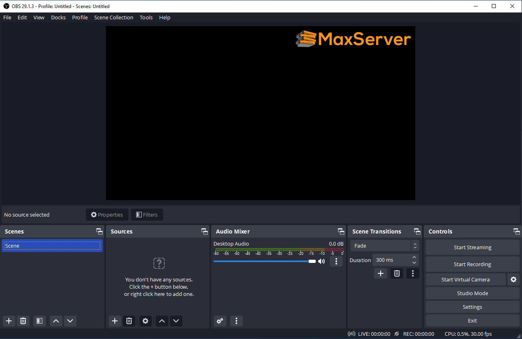
Task: Open source properties gear in Sources panel
Action: [145, 321]
